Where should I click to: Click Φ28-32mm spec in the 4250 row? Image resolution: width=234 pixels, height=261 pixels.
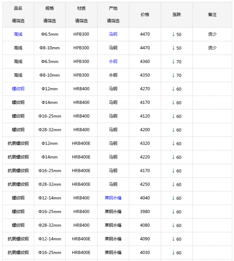(x=50, y=184)
